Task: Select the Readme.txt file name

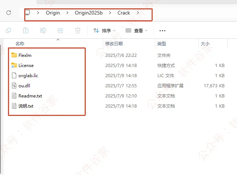Action: click(30, 96)
